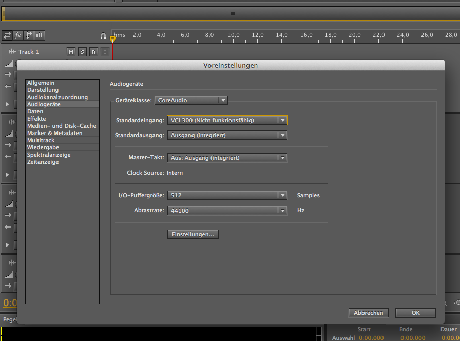Click the yellow playhead marker

113,39
